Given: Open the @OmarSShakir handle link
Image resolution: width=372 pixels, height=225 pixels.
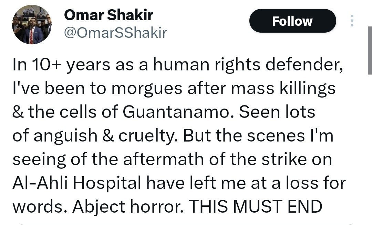Looking at the screenshot, I should (x=115, y=33).
